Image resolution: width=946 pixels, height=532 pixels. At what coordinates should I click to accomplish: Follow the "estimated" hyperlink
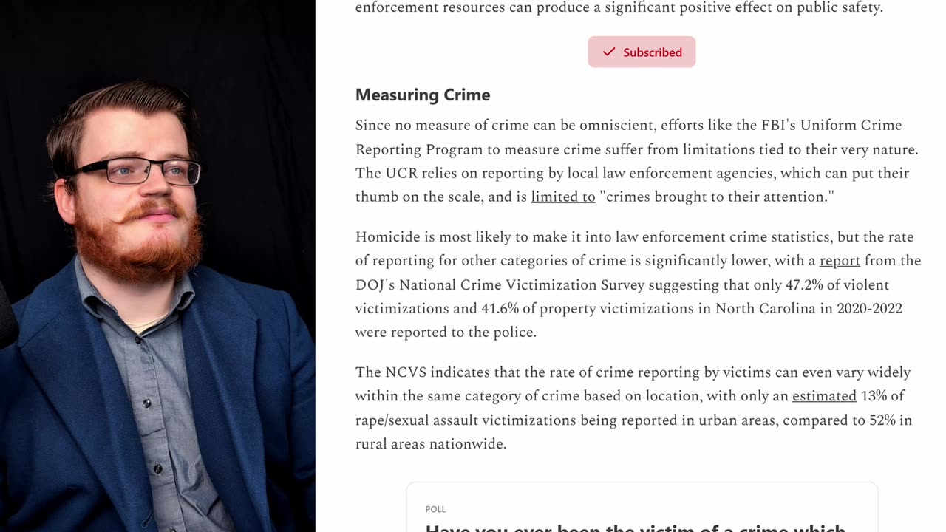pos(824,396)
